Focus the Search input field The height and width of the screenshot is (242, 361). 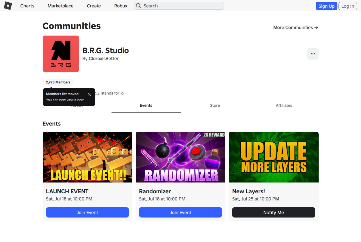[x=179, y=6]
